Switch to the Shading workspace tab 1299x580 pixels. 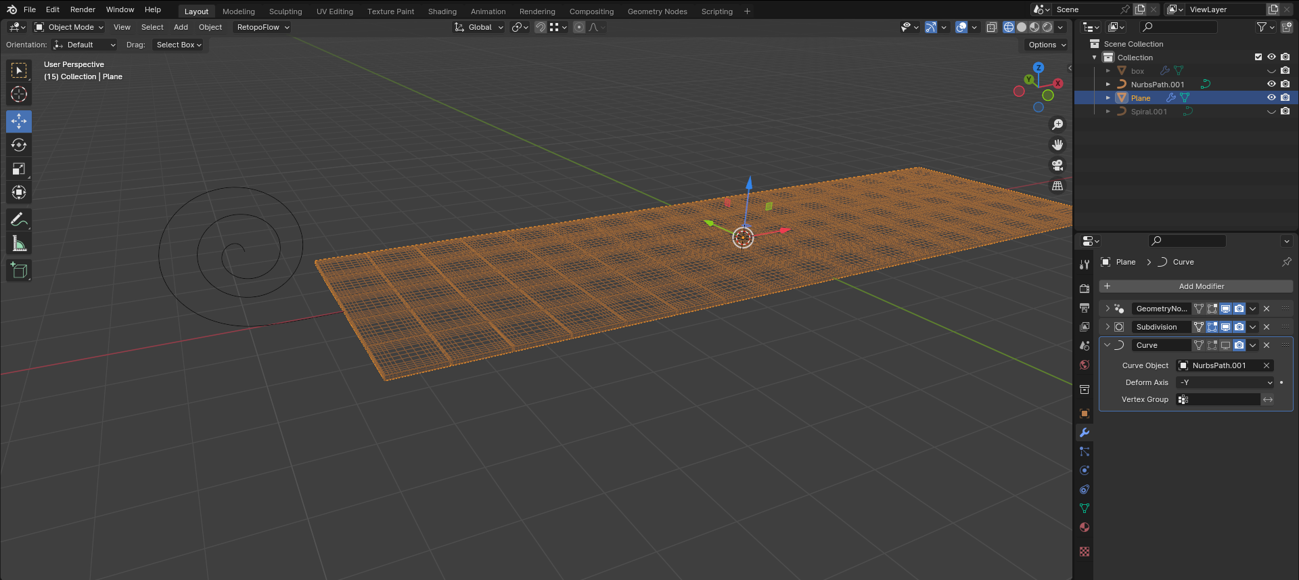(442, 12)
